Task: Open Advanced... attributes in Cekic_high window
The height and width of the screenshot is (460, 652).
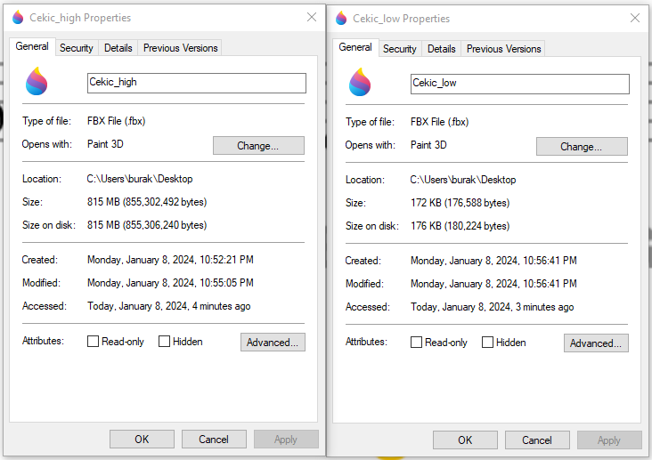Action: coord(273,343)
